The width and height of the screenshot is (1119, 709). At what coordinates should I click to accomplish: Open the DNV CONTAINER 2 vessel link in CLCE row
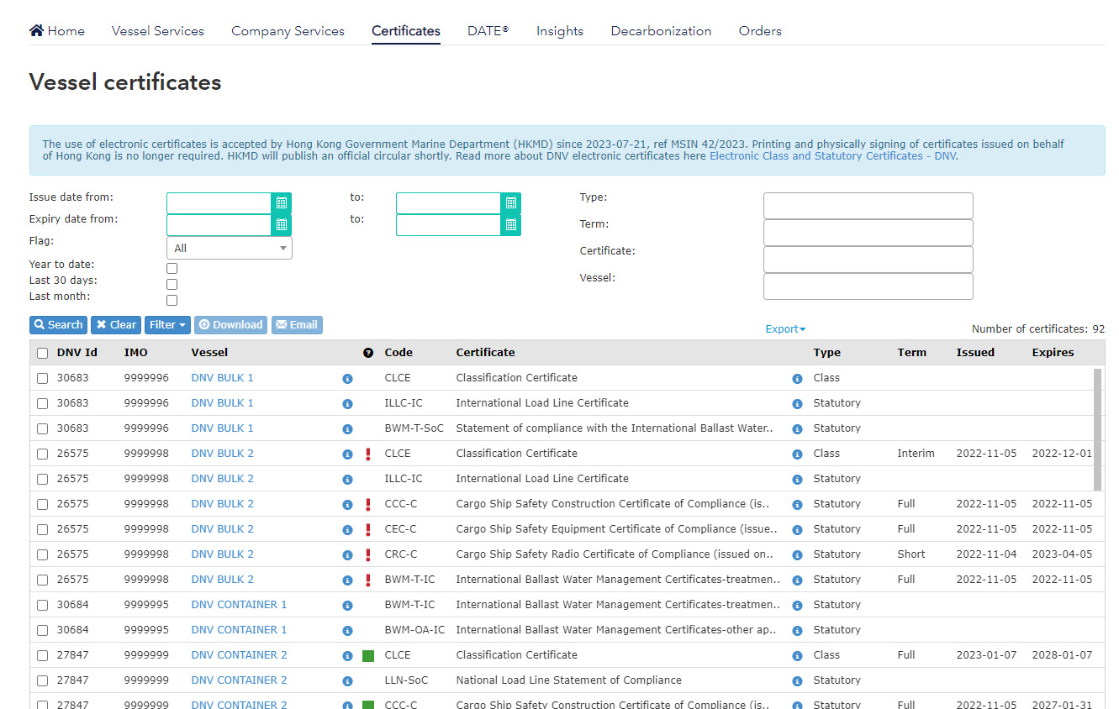(239, 655)
